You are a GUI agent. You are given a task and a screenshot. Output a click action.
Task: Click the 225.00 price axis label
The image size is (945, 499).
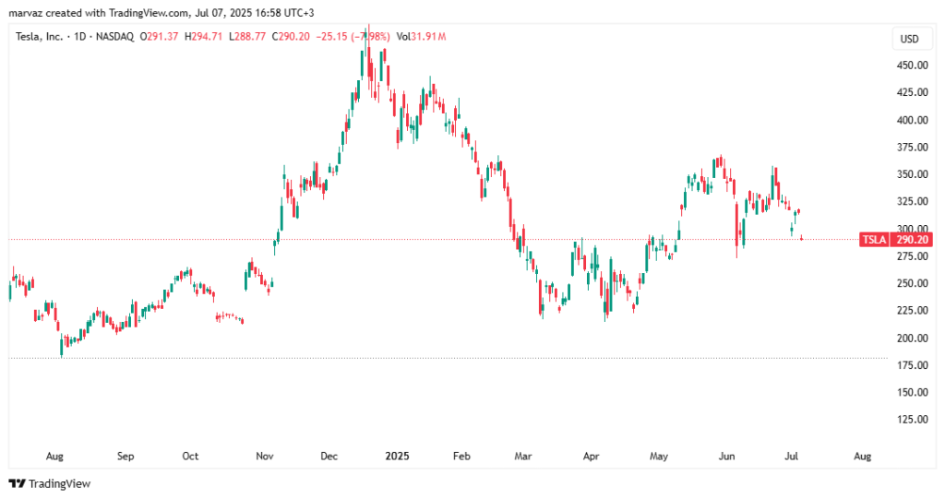913,310
